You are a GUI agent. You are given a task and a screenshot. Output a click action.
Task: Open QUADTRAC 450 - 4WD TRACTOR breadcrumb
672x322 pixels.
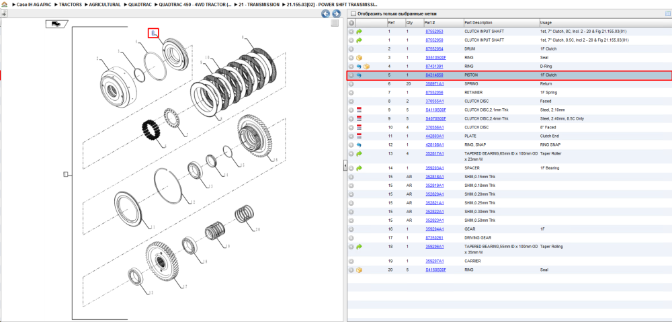[195, 4]
